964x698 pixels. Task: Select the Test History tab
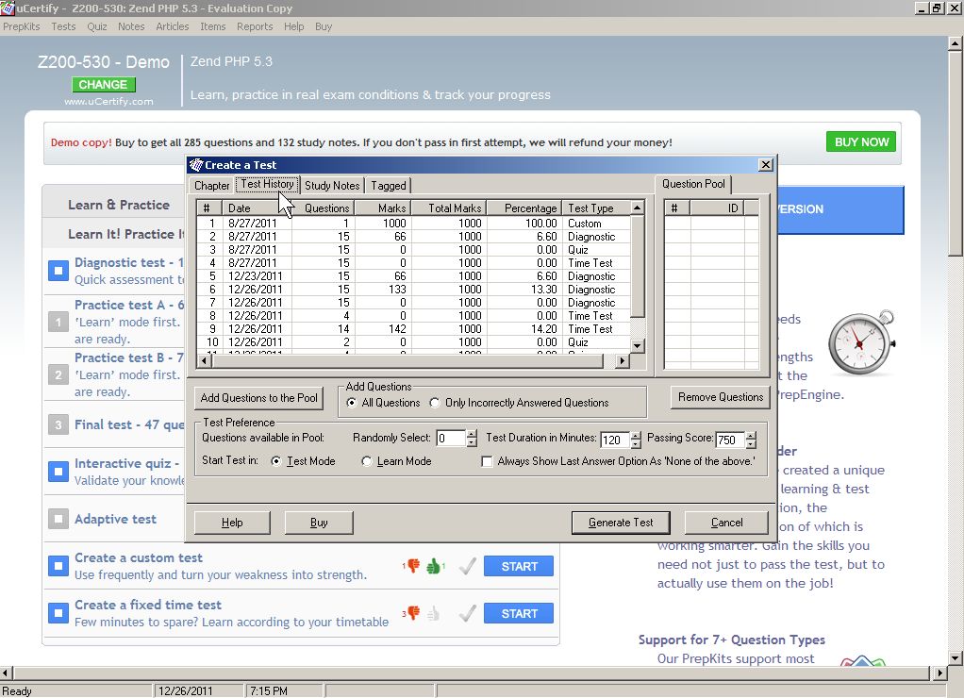coord(268,184)
